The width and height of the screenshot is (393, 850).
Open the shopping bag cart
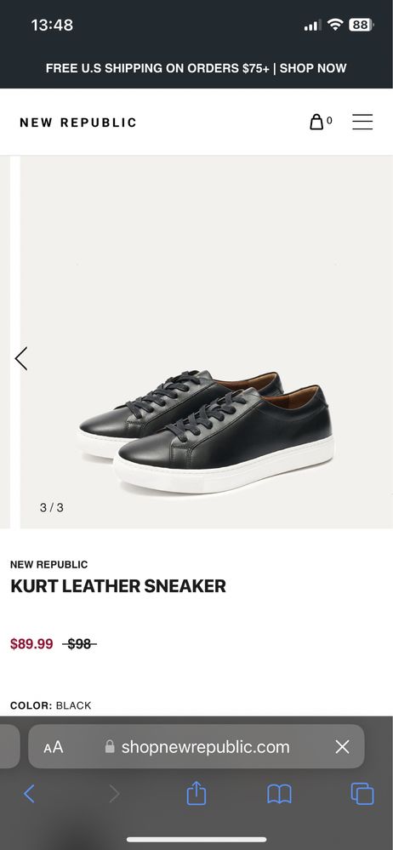[320, 122]
